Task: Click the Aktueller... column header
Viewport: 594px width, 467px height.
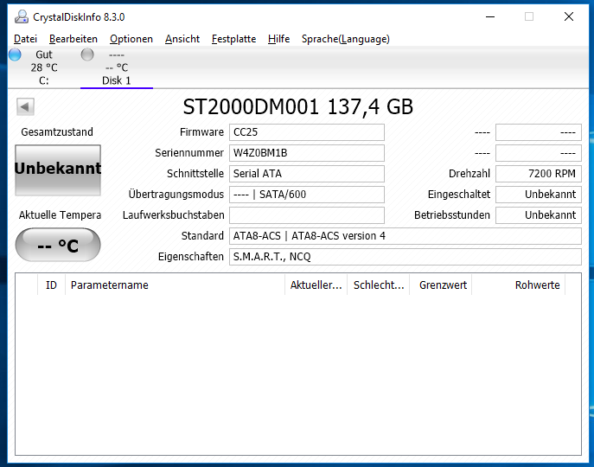Action: 316,285
